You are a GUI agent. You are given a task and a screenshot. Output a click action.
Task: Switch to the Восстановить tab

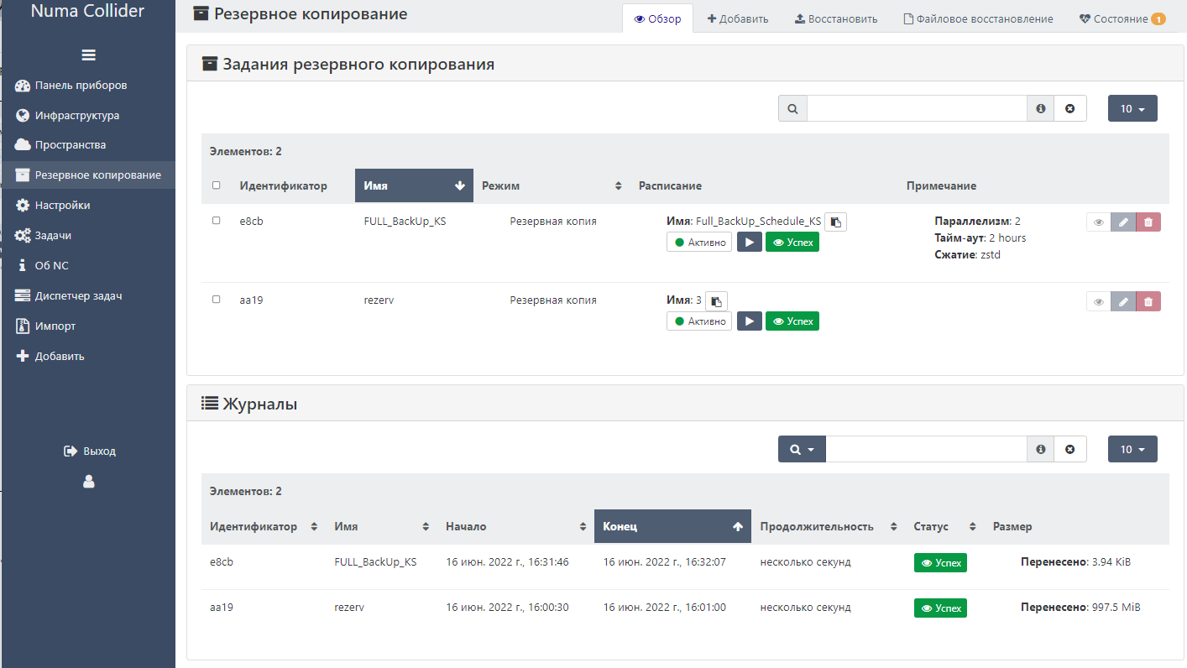836,18
